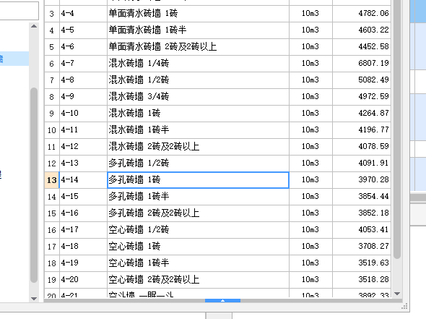Select 空心砖墙 1砖半 row
Image resolution: width=426 pixels, height=319 pixels.
tap(217, 263)
